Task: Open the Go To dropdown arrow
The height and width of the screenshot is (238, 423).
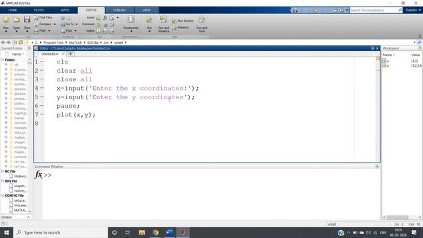Action: [77, 24]
